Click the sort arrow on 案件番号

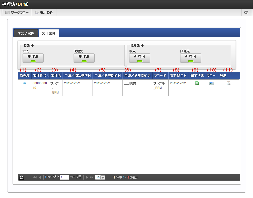tap(48, 76)
